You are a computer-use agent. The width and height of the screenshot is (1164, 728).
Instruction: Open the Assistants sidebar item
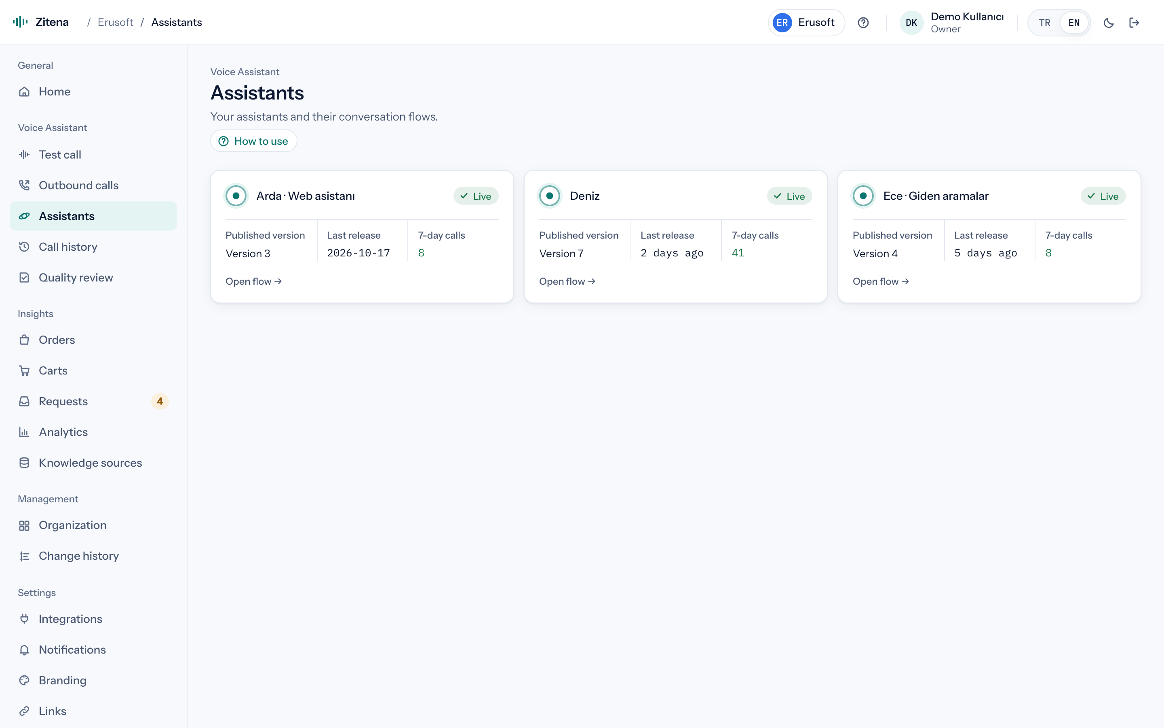(93, 216)
